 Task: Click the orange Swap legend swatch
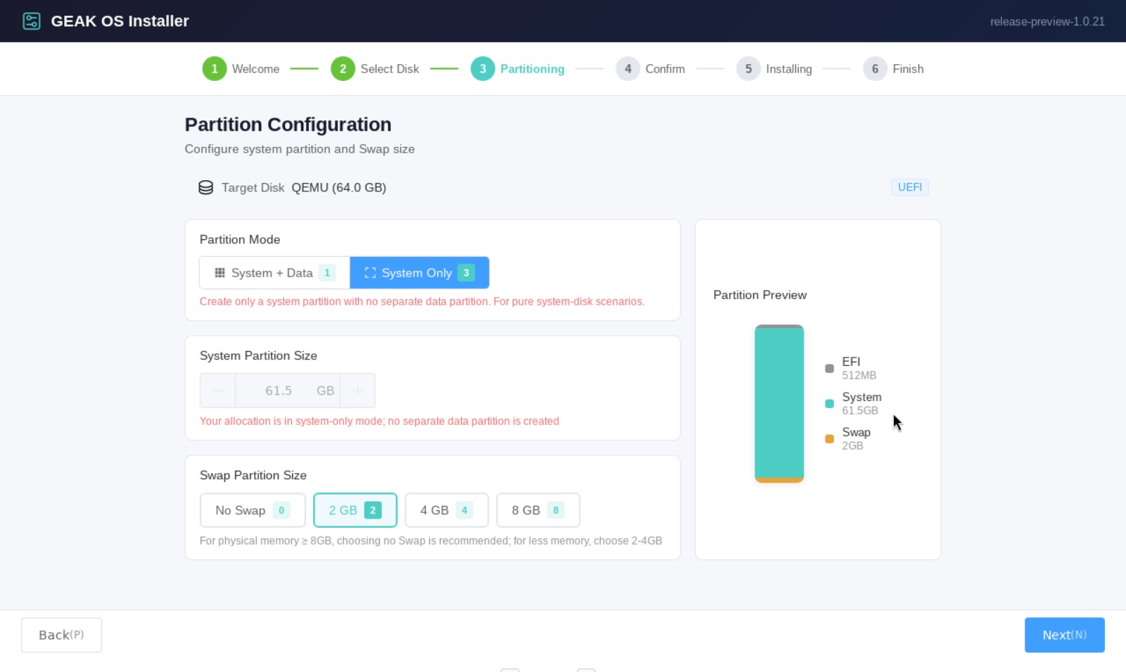830,438
